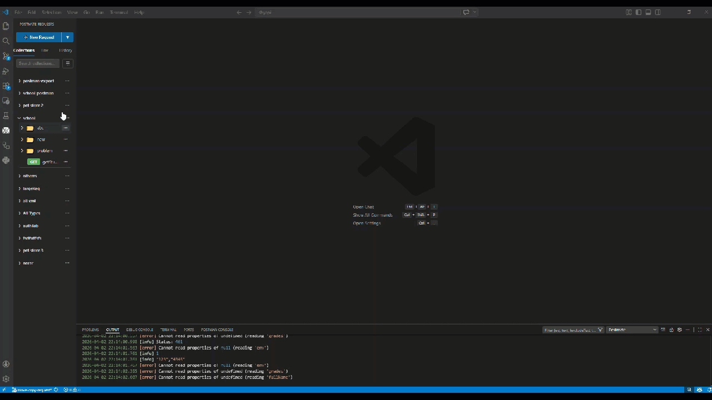Open the Source Control view

[x=6, y=56]
